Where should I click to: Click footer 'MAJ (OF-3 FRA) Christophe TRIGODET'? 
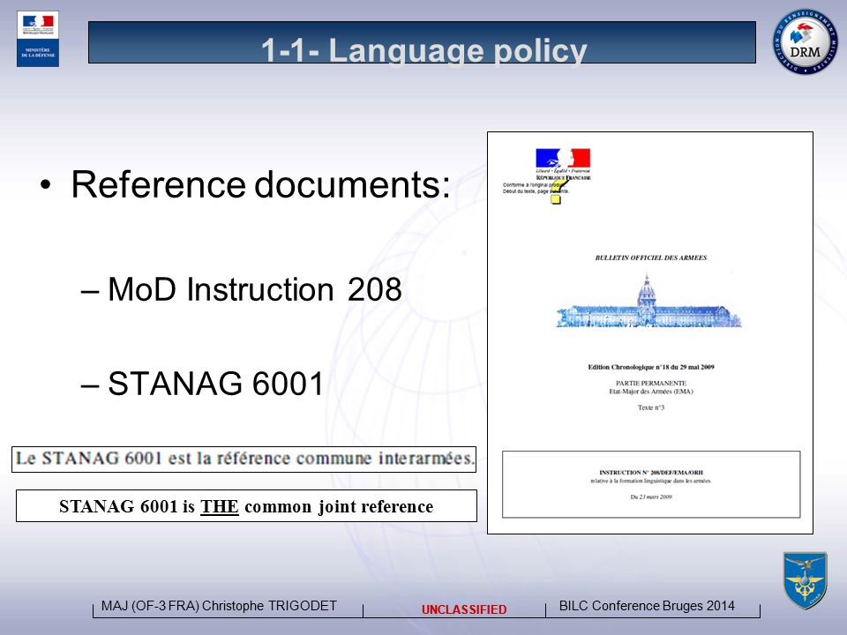tap(219, 606)
